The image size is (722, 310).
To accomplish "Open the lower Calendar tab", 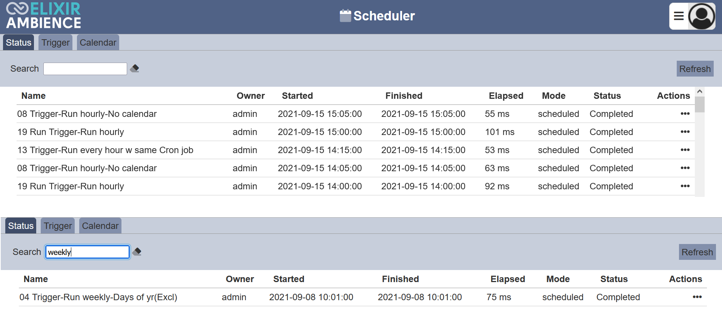I will tap(100, 226).
